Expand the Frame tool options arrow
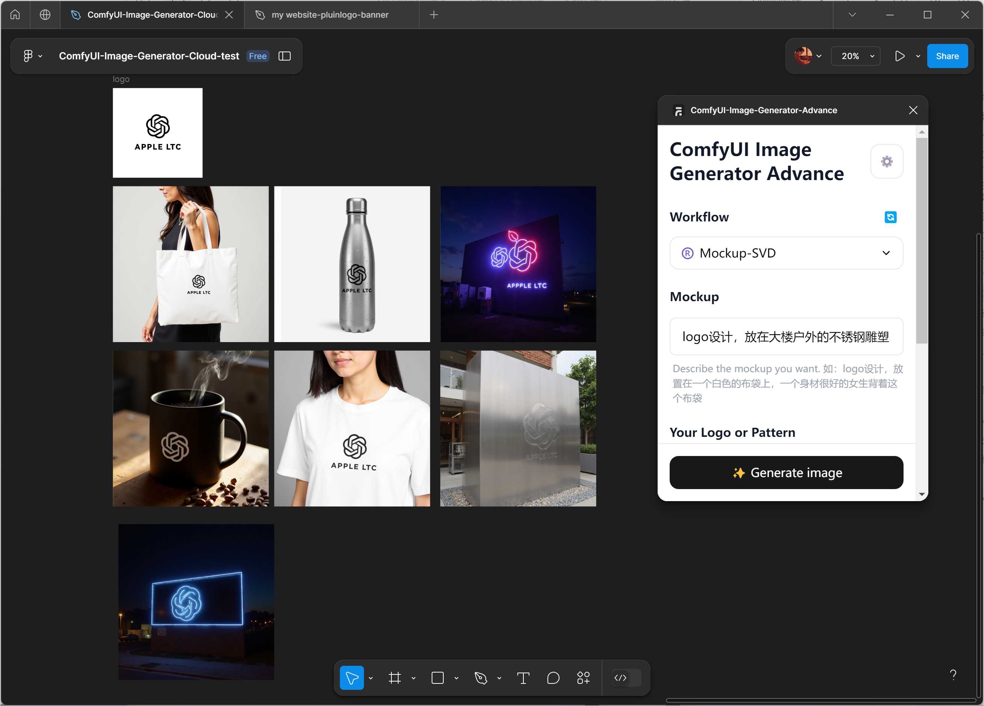This screenshot has width=984, height=706. pyautogui.click(x=414, y=678)
